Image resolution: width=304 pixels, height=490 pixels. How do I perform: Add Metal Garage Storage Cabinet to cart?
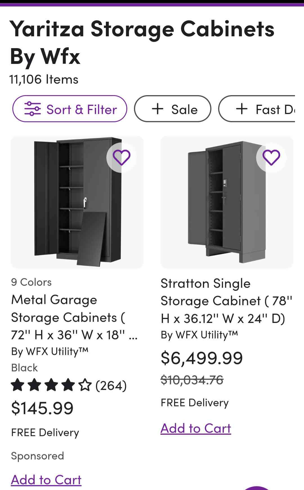46,480
